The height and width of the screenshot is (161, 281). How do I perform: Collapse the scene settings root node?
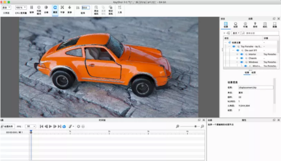226,42
